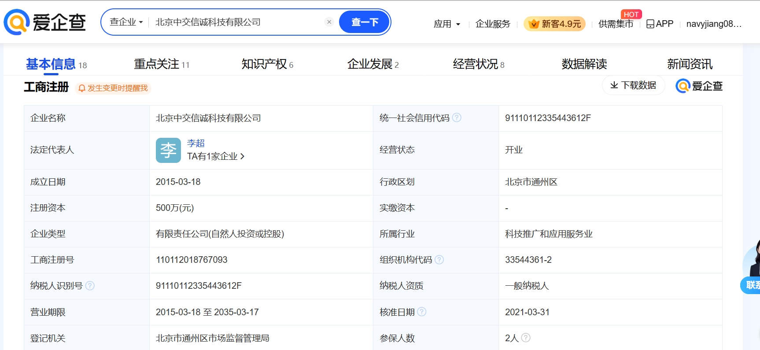Click the approval date 2021-03-31
Screen dimensions: 760x350
point(527,312)
